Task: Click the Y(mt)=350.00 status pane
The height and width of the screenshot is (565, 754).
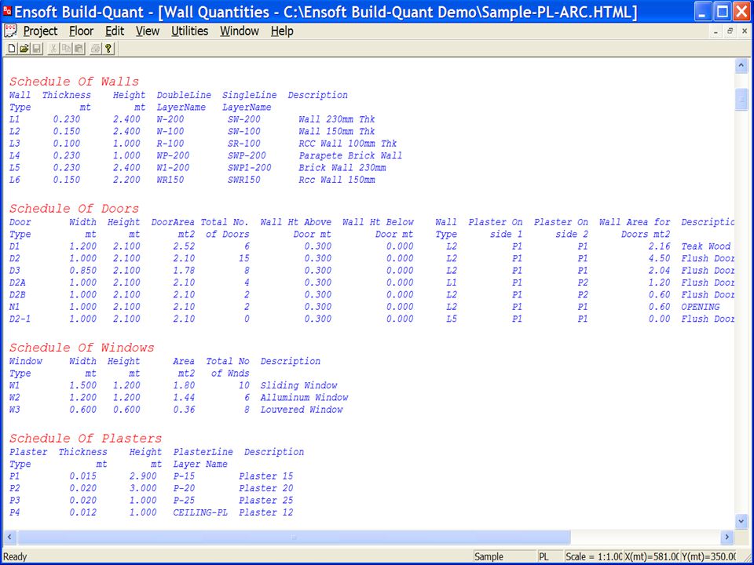Action: point(708,557)
